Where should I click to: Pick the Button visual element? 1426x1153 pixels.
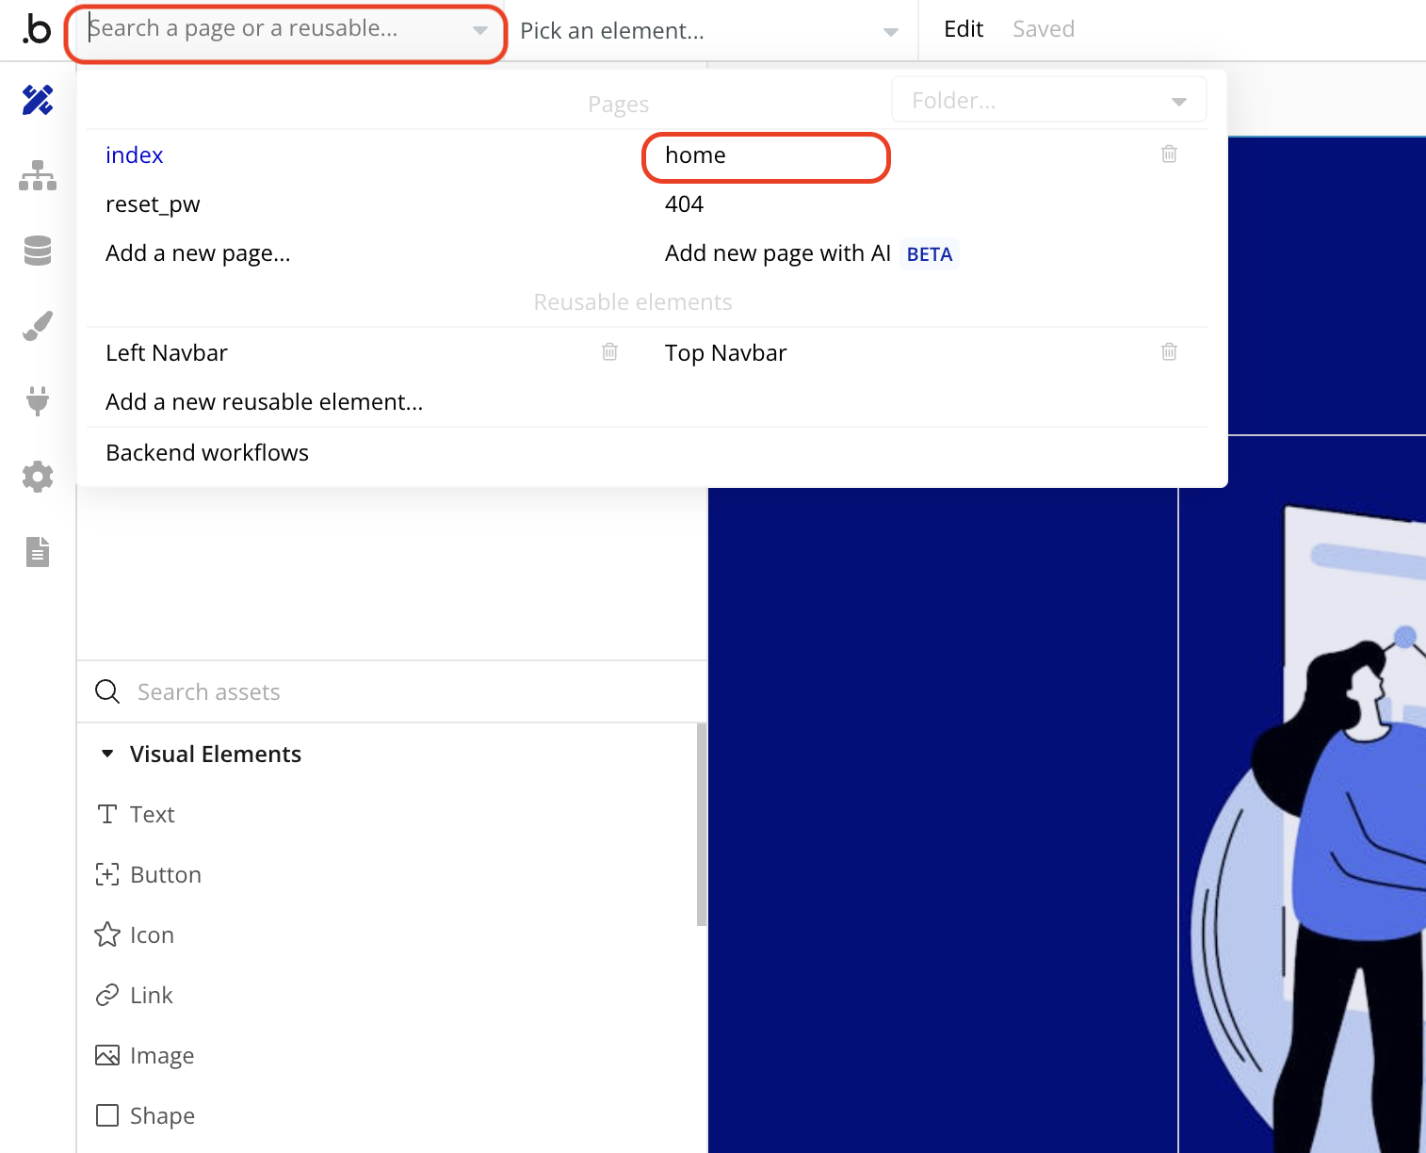click(165, 875)
